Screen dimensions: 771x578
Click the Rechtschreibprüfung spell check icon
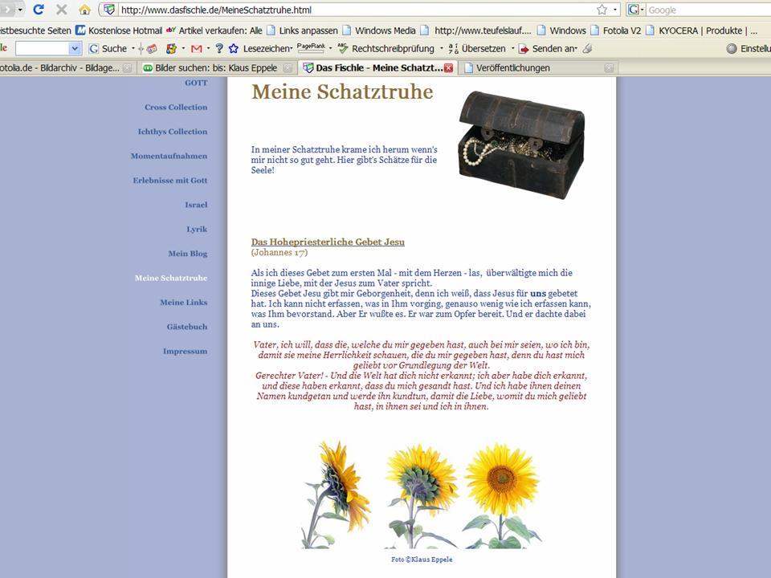pyautogui.click(x=343, y=48)
